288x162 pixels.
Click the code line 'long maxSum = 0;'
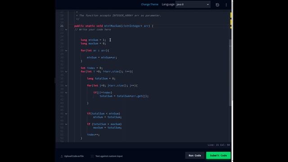pos(93,44)
